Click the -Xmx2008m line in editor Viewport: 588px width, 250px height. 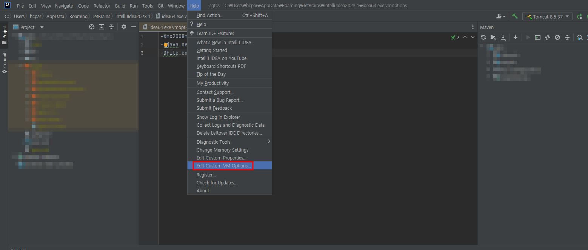[x=174, y=37]
